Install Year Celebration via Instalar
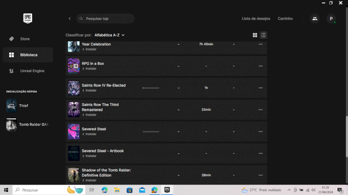Viewport: 348px width, 195px height. click(89, 49)
